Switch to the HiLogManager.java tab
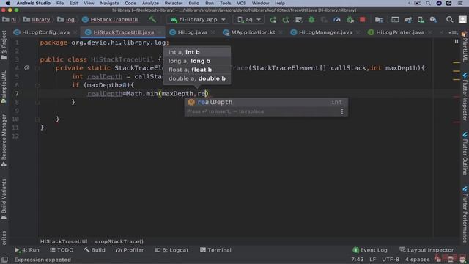This screenshot has height=264, width=469. point(325,32)
